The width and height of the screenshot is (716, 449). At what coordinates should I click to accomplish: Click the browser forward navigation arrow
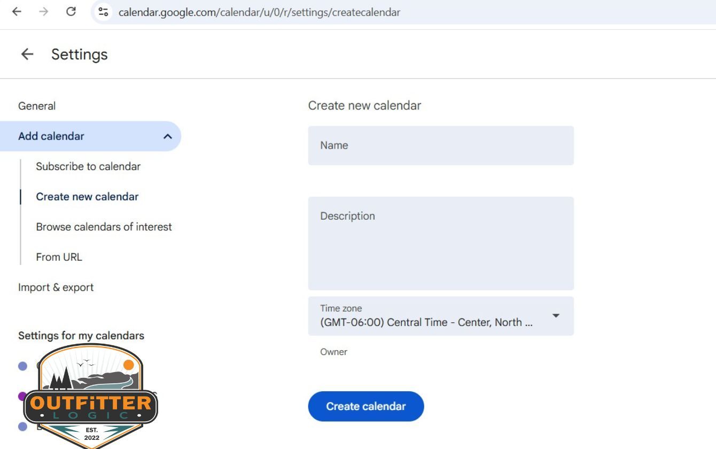tap(44, 12)
